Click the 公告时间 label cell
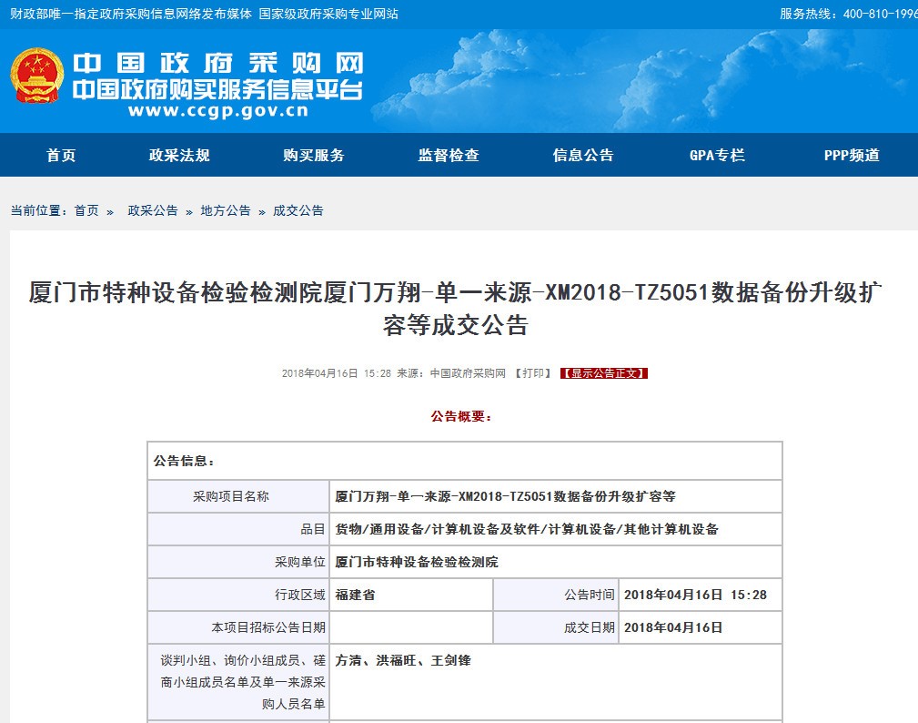This screenshot has height=723, width=918. [x=556, y=595]
